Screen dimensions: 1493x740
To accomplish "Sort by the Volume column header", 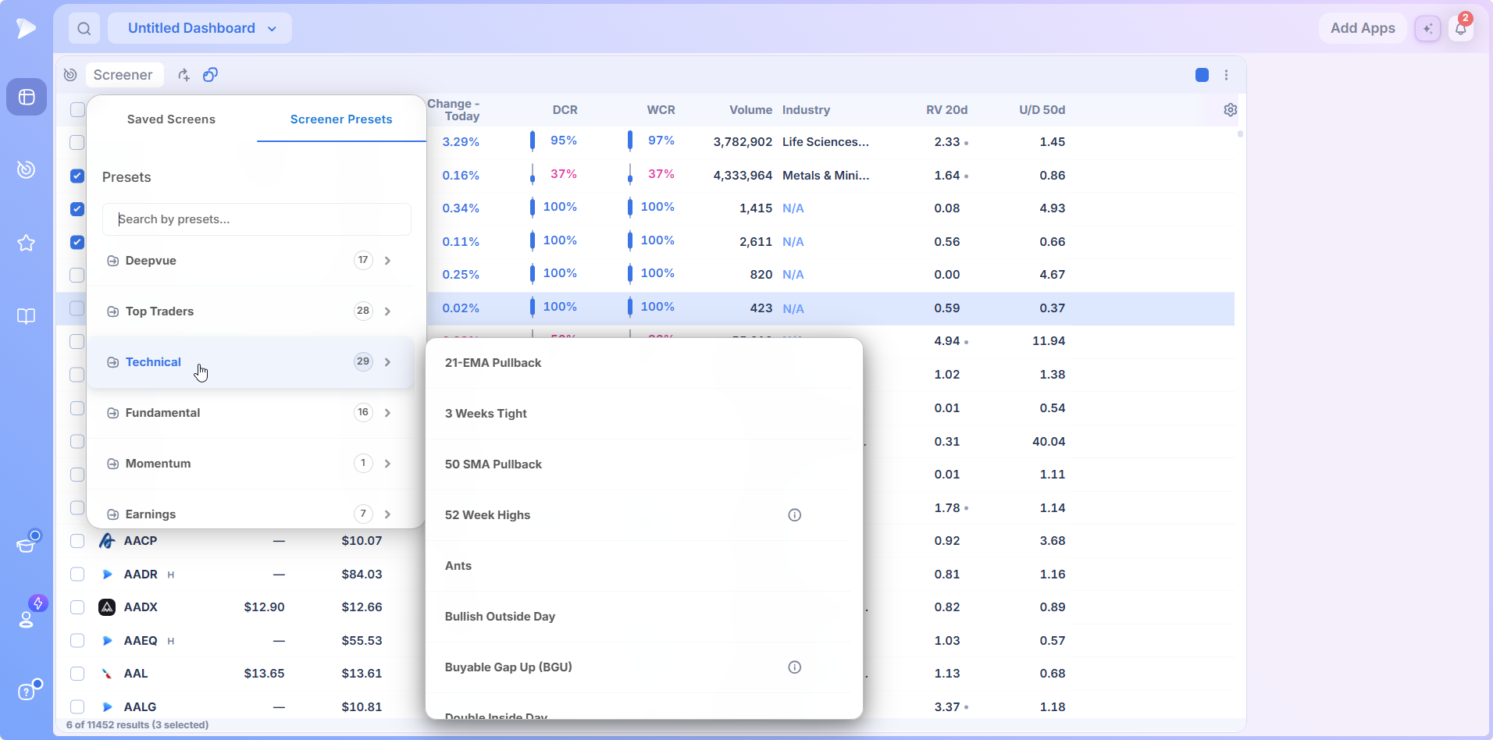I will coord(750,110).
